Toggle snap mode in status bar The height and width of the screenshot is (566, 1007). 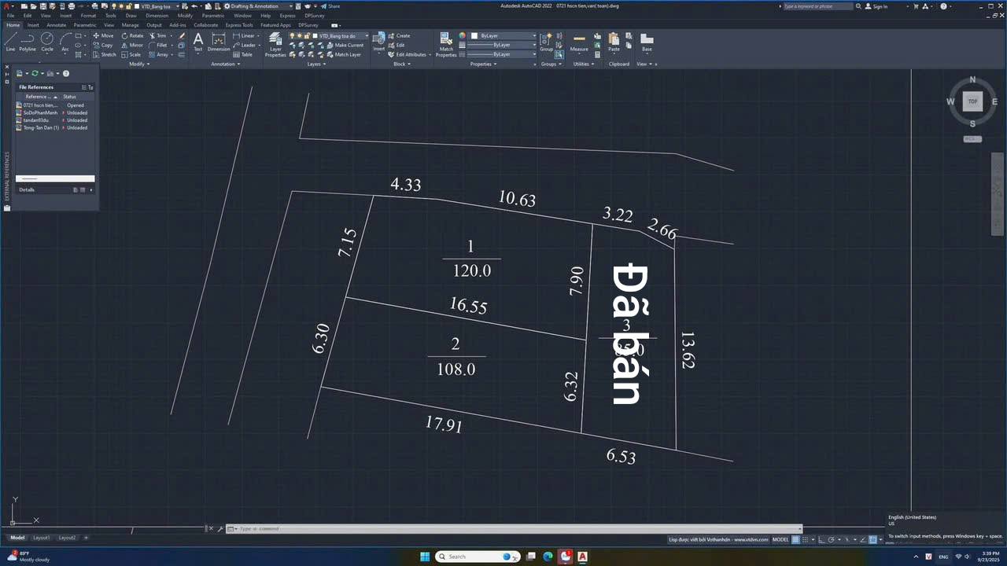pos(806,540)
